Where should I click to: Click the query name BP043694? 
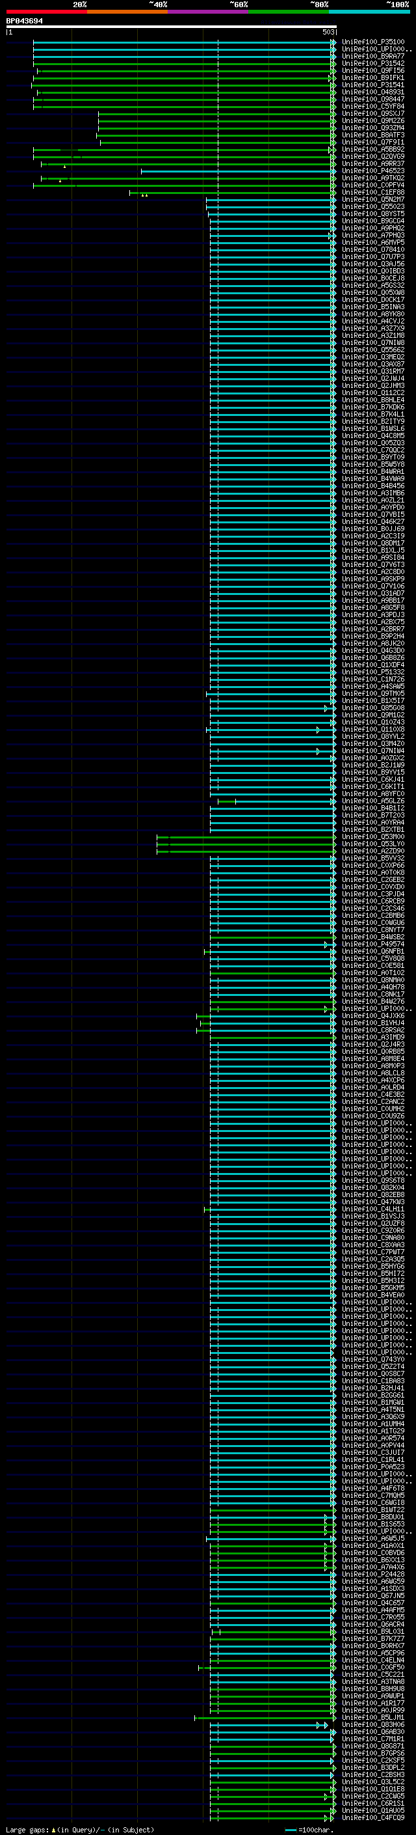(x=24, y=21)
